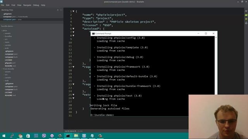
Task: Open composer.json under Trixie-Bundle folder
Action: click(x=11, y=86)
